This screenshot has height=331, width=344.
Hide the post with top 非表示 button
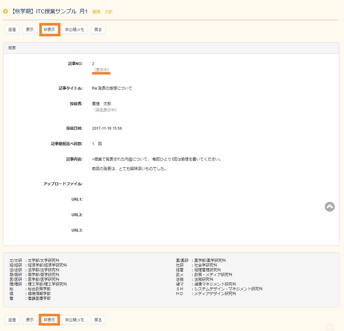pos(50,29)
